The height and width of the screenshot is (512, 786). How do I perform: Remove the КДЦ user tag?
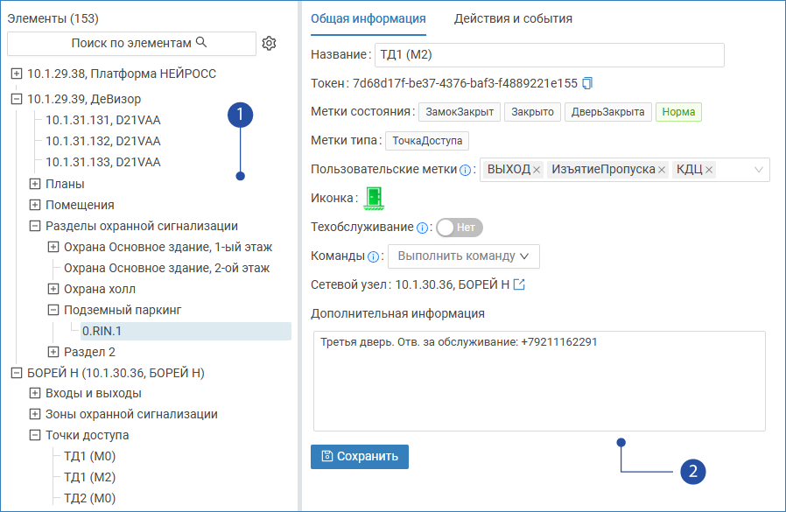click(x=709, y=170)
